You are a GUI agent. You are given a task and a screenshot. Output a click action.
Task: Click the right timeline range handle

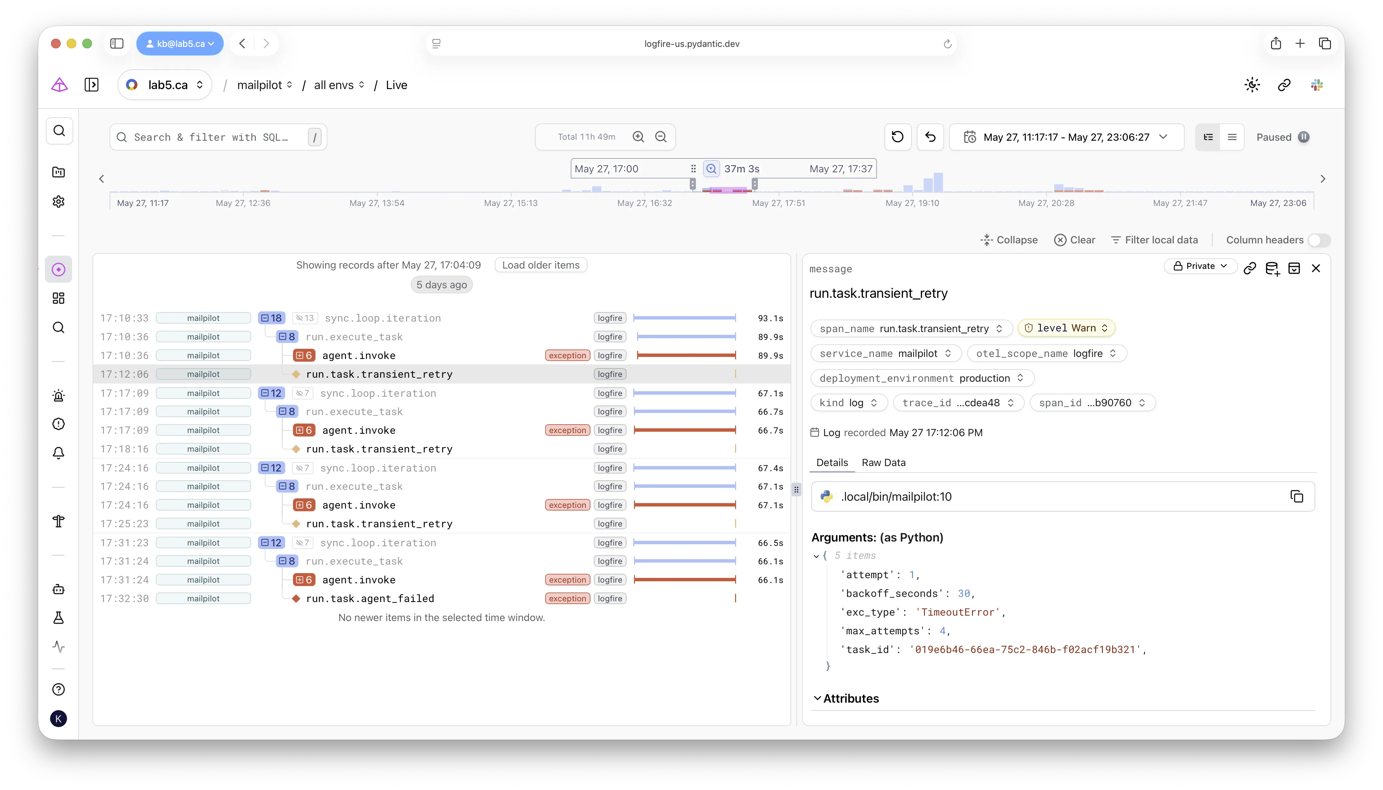[x=754, y=184]
